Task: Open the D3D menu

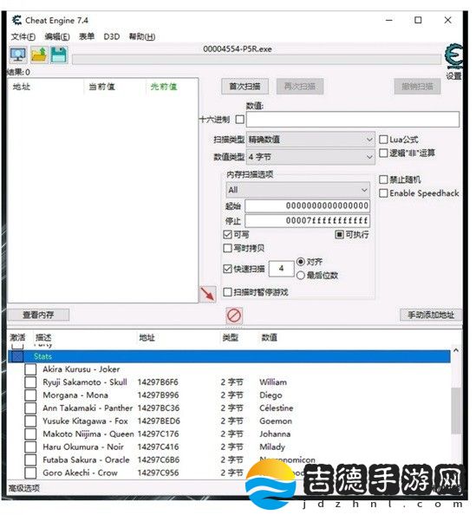Action: (x=112, y=36)
